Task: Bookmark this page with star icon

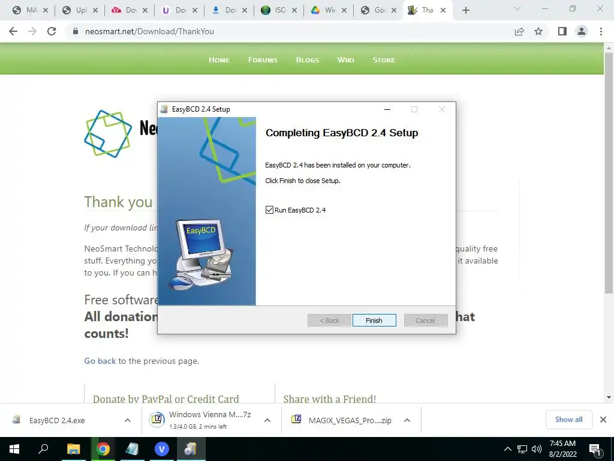Action: pos(538,31)
